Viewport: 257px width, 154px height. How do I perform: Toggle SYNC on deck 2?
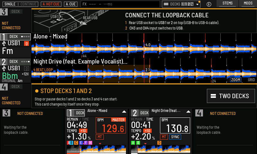(175, 137)
